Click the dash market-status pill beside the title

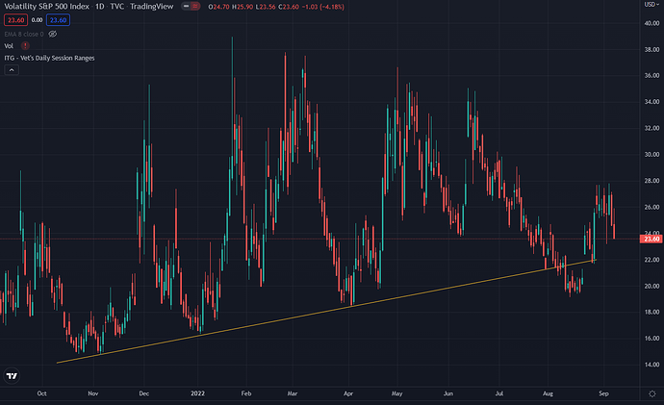(x=187, y=7)
